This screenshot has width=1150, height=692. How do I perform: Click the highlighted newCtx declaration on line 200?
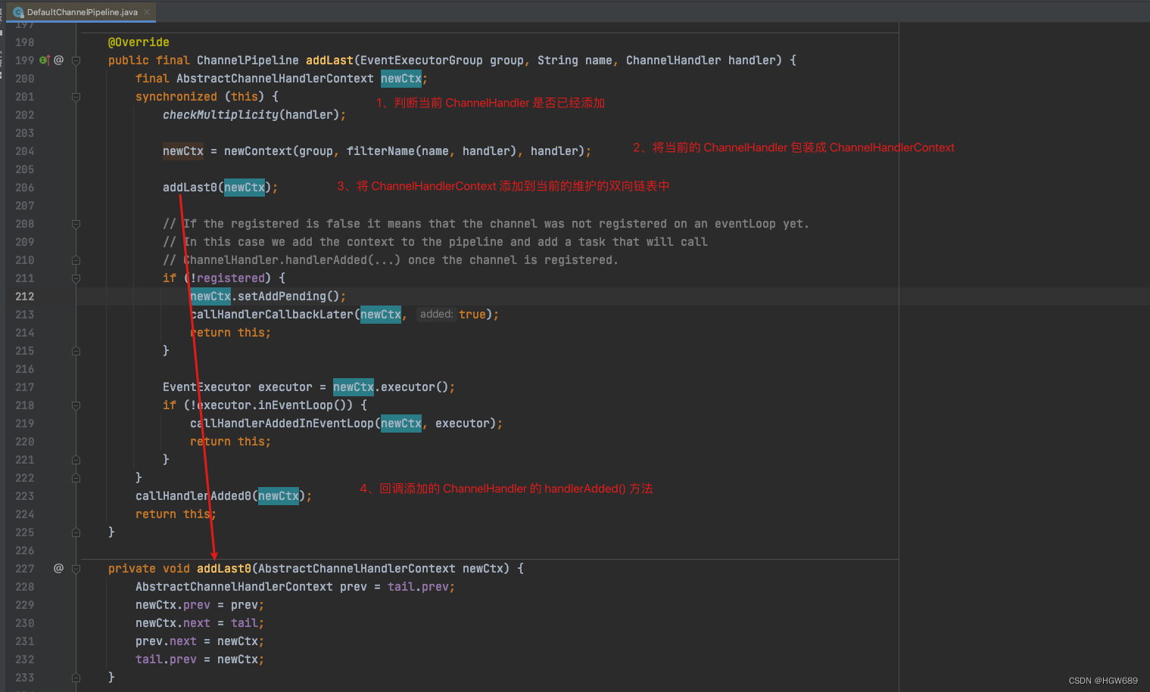pos(401,79)
